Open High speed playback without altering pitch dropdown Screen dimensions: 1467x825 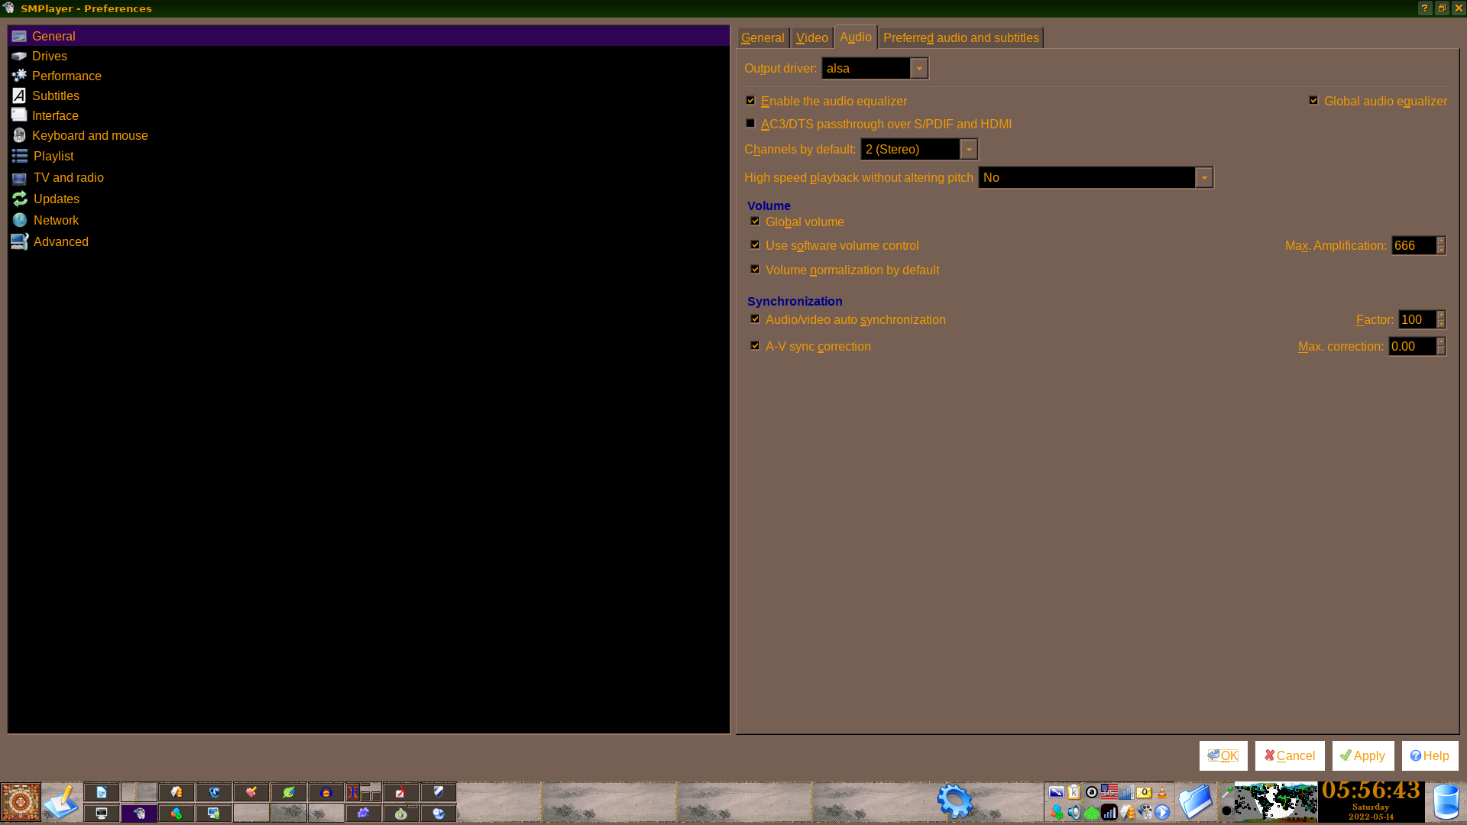pos(1096,177)
